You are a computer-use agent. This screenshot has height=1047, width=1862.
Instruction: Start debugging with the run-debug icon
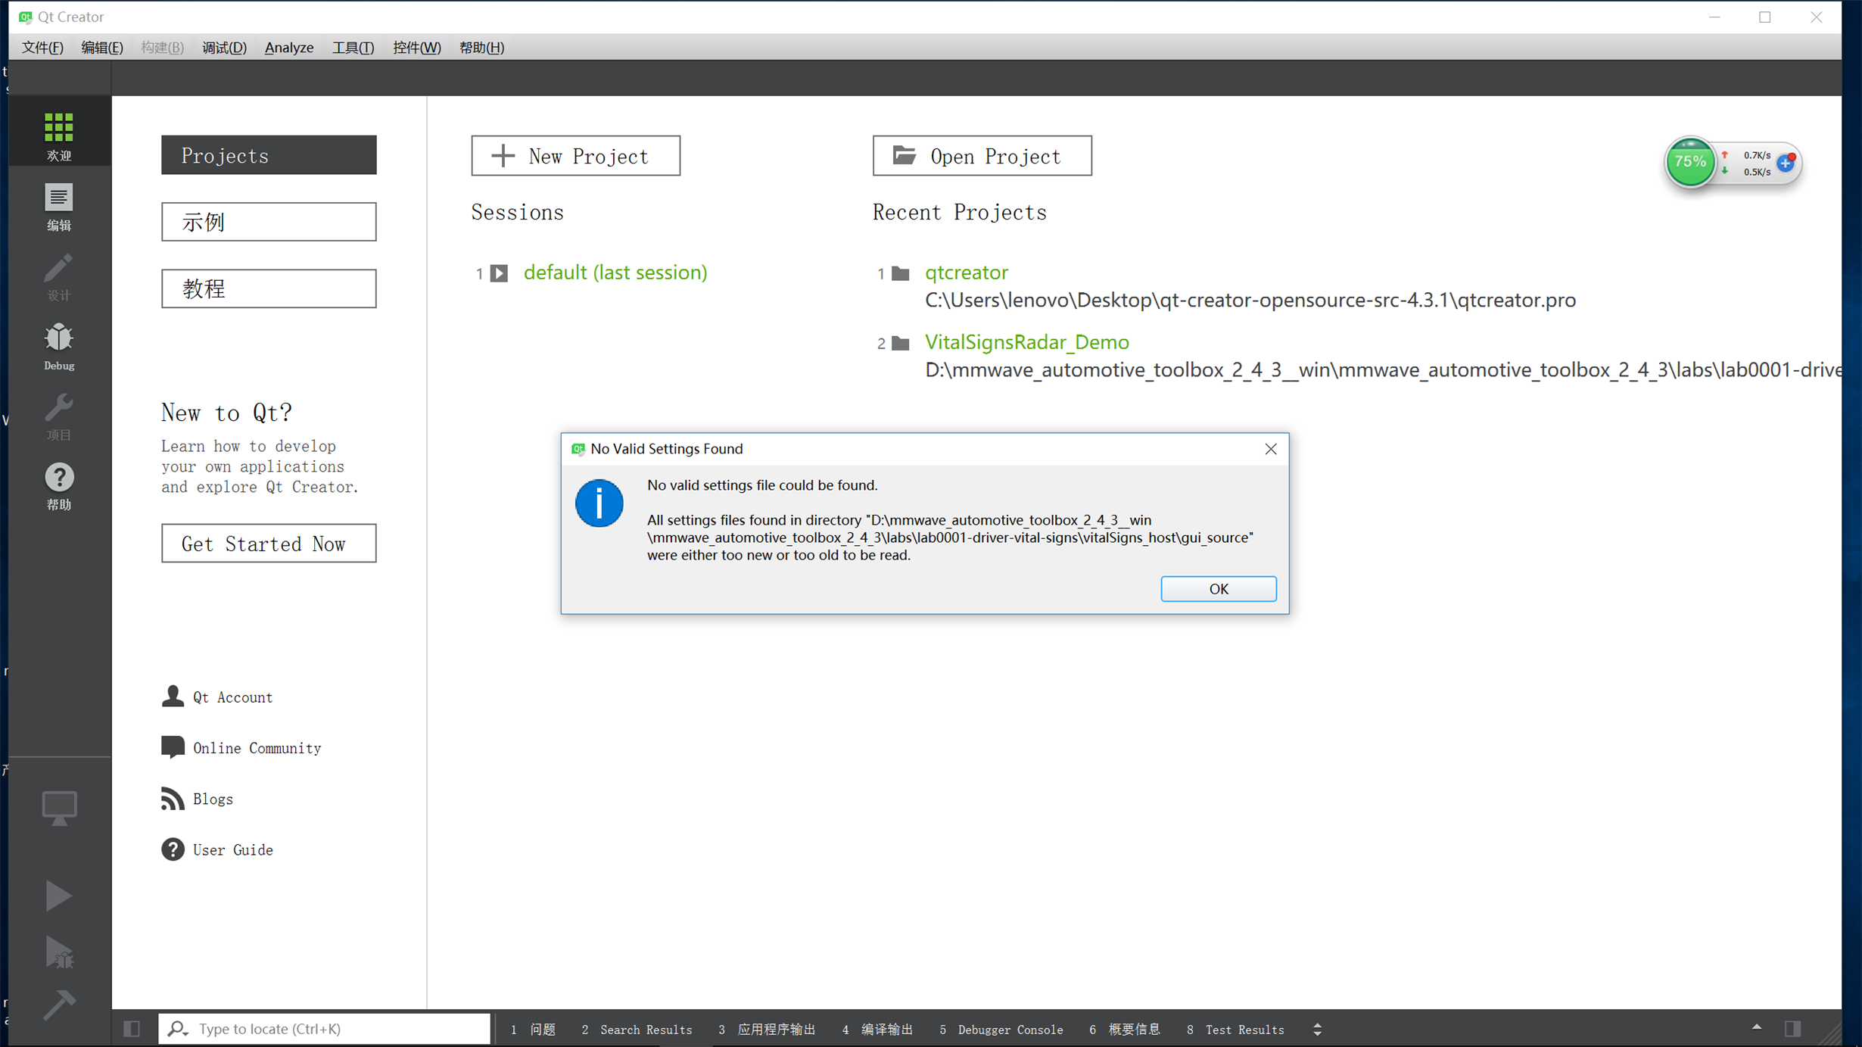tap(59, 952)
